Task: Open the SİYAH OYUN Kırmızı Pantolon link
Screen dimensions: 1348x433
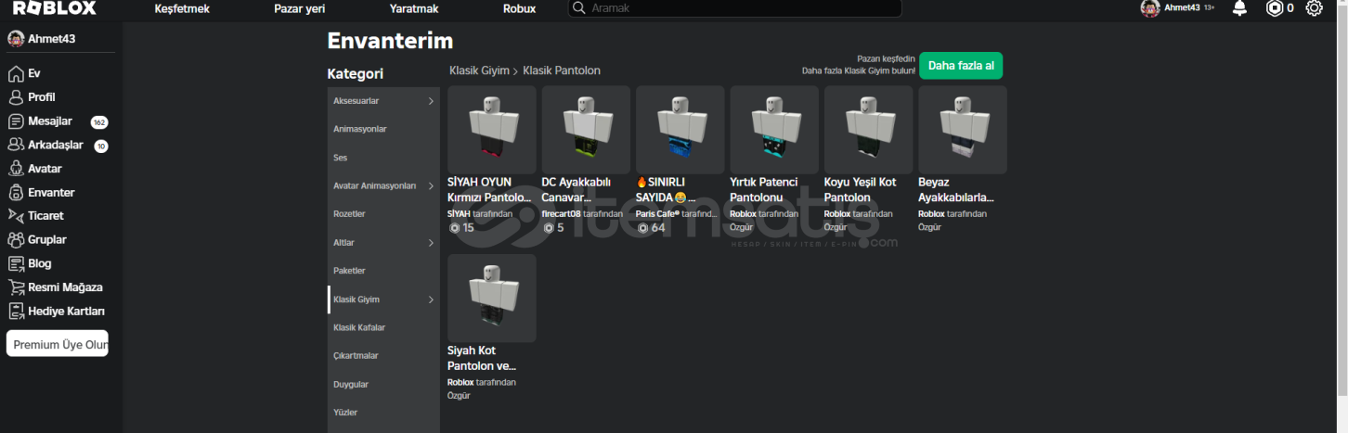Action: click(489, 190)
